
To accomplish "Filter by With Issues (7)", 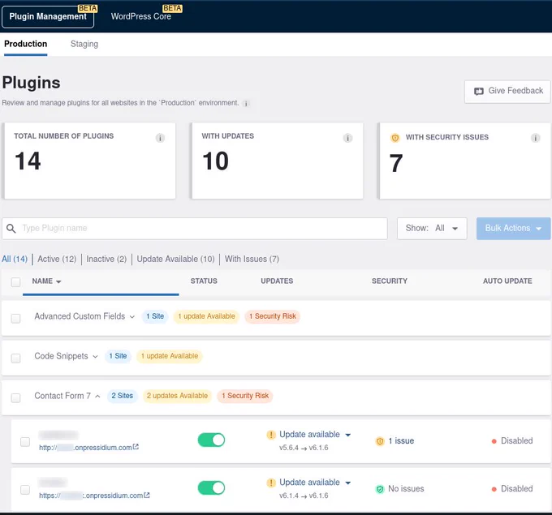I will click(252, 260).
